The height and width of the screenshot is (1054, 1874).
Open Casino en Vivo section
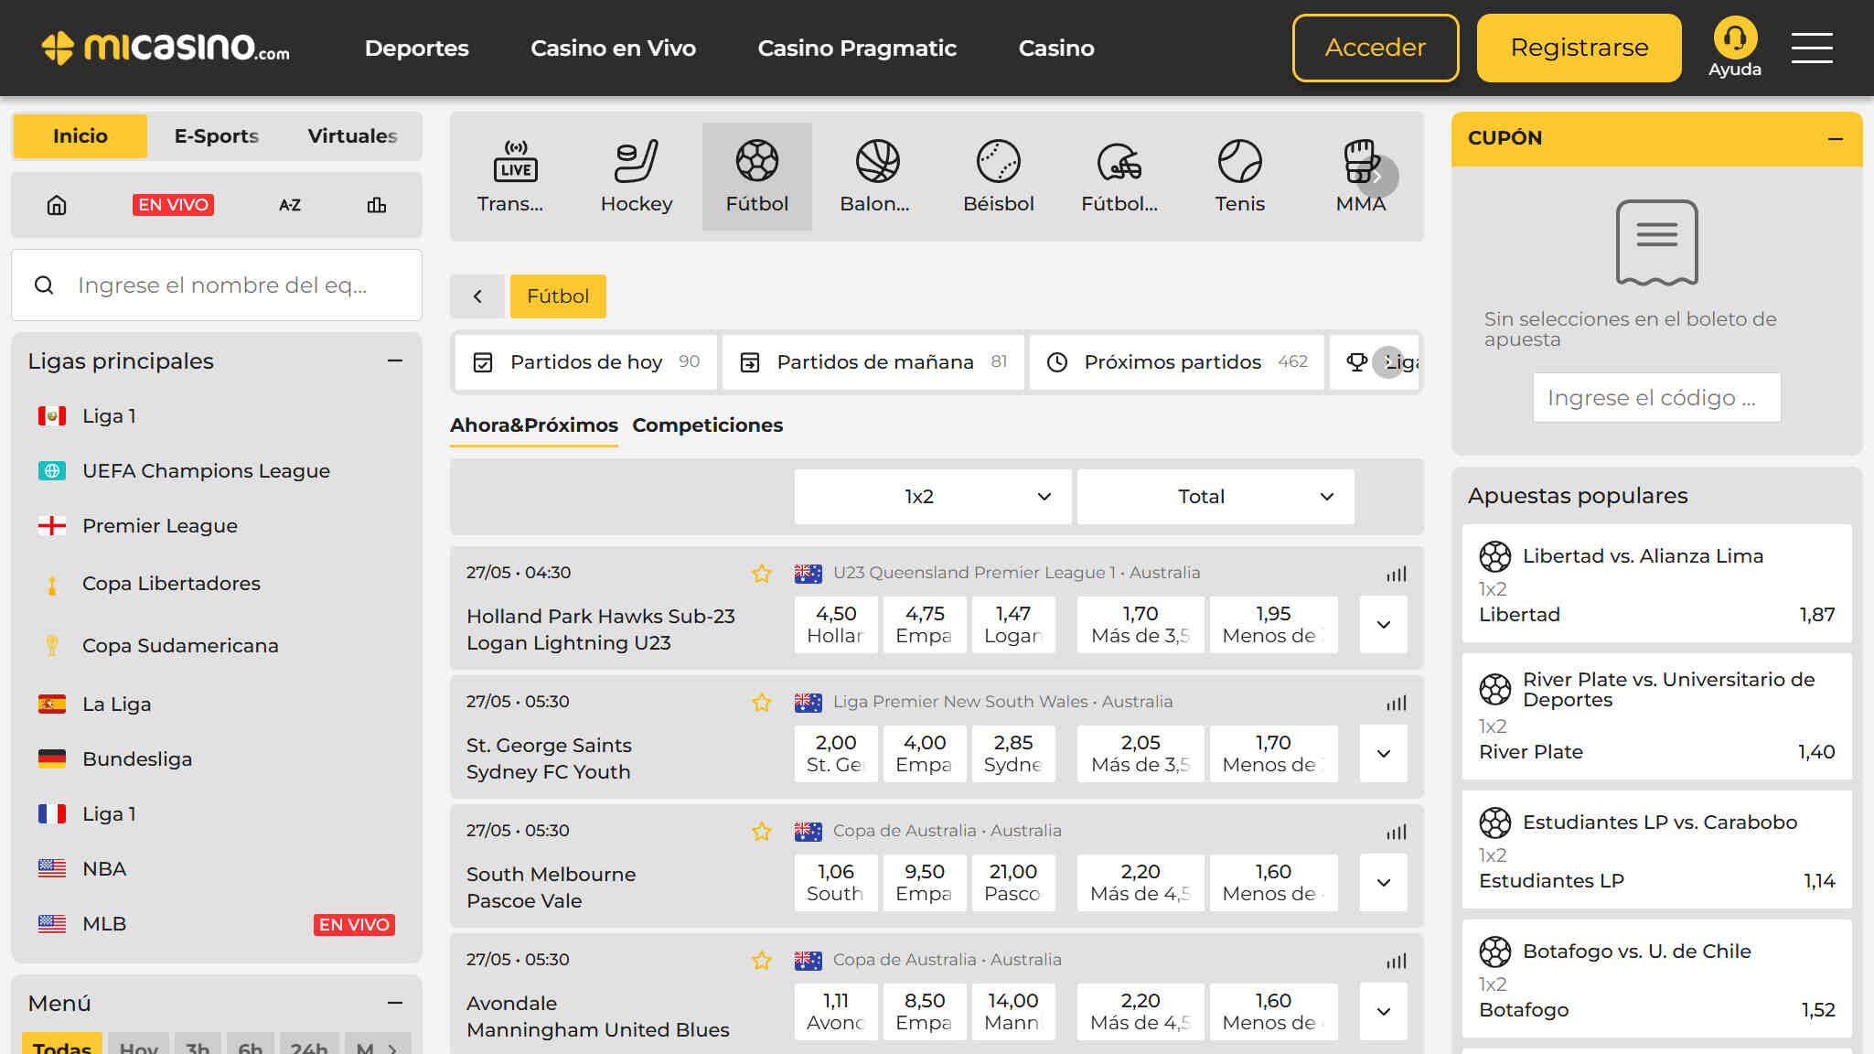tap(613, 48)
